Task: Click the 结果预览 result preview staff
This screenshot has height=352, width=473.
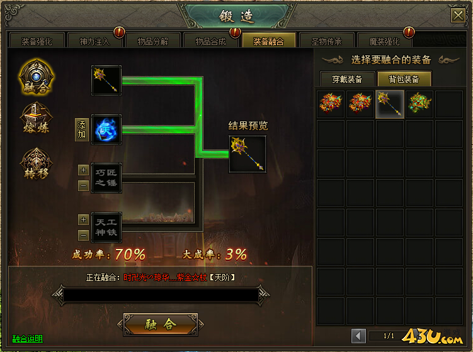Action: coord(248,154)
